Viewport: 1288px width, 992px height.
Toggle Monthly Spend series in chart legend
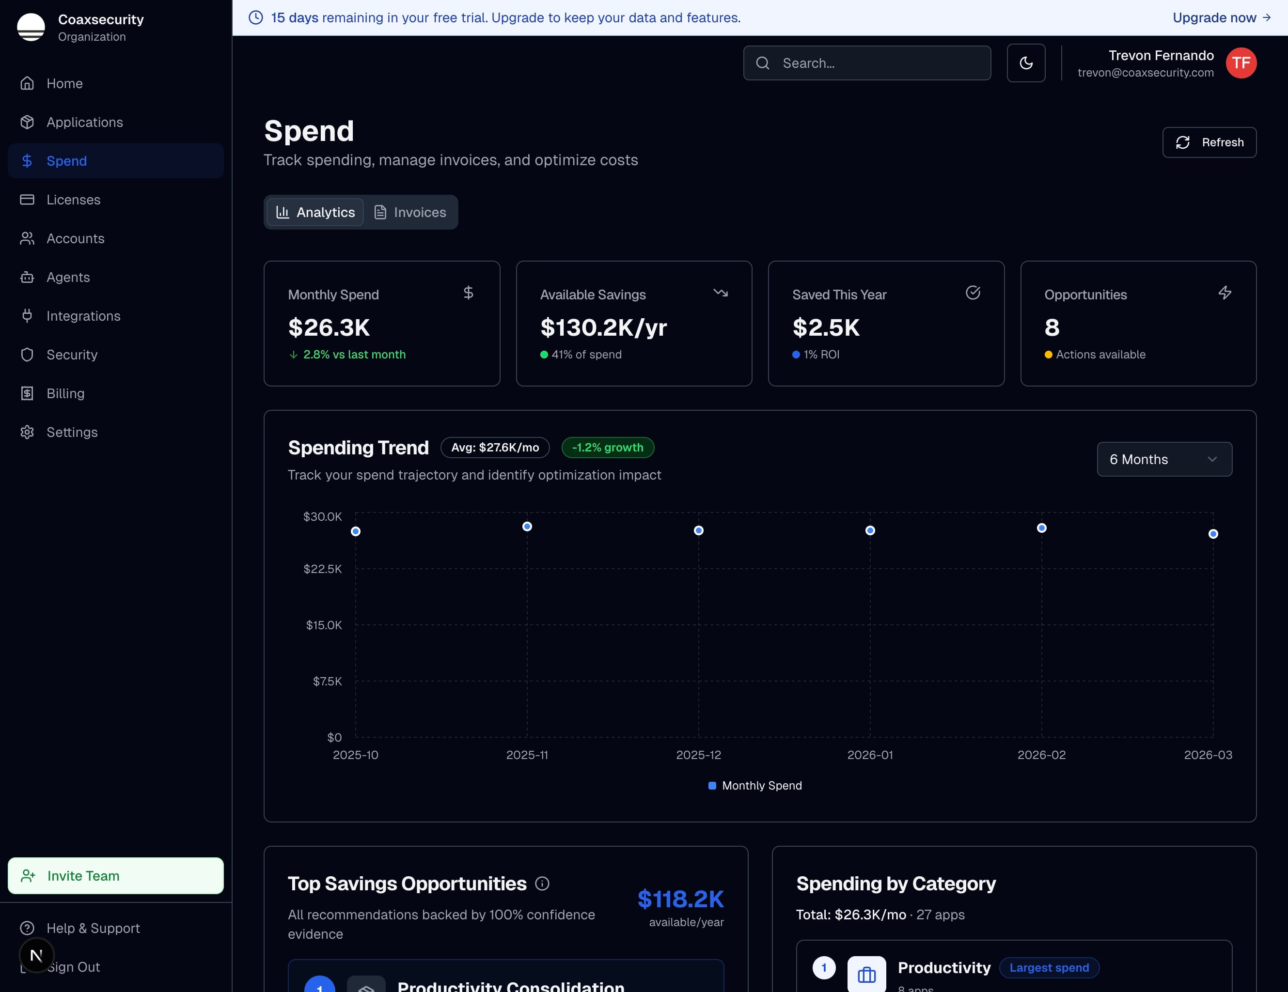tap(755, 786)
